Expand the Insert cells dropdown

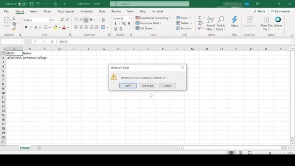(x=190, y=18)
